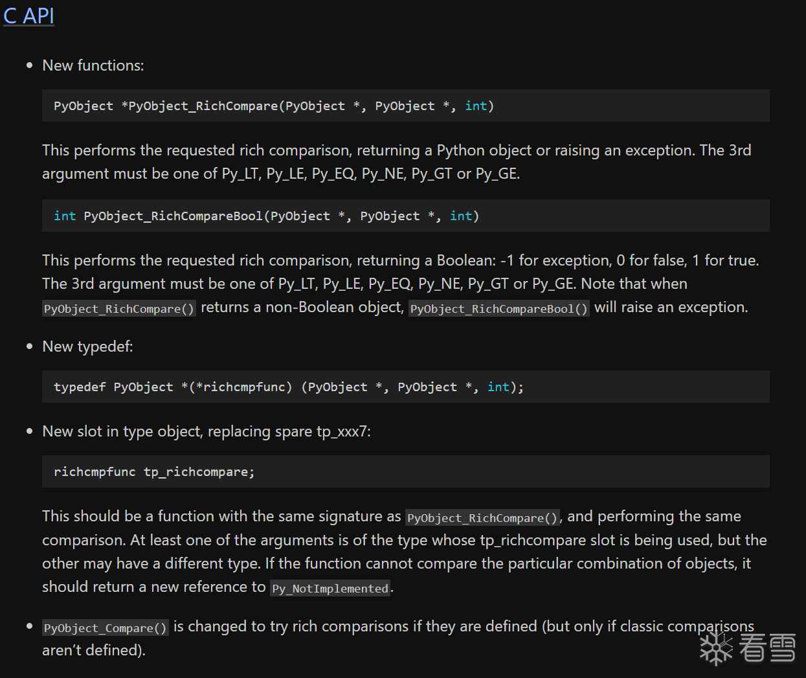The image size is (806, 678).
Task: Click the 'New typedef:' bullet text
Action: point(87,346)
